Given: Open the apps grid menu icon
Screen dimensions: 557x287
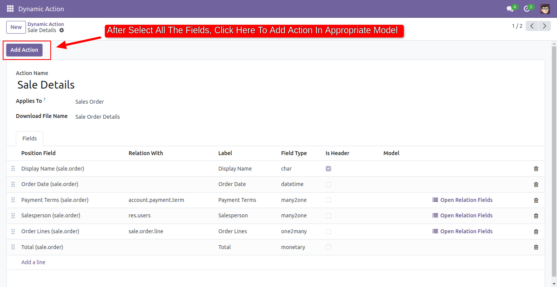Looking at the screenshot, I should tap(10, 9).
